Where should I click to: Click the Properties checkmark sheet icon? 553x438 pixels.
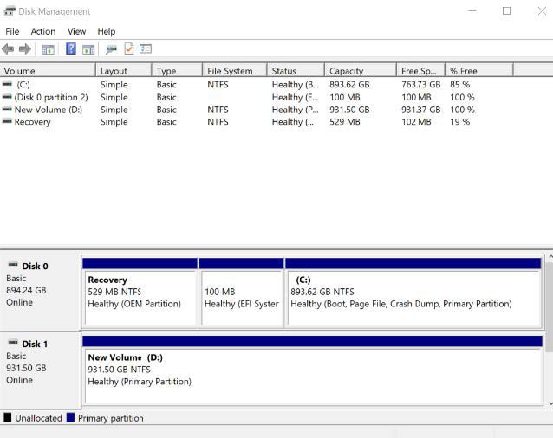point(129,48)
